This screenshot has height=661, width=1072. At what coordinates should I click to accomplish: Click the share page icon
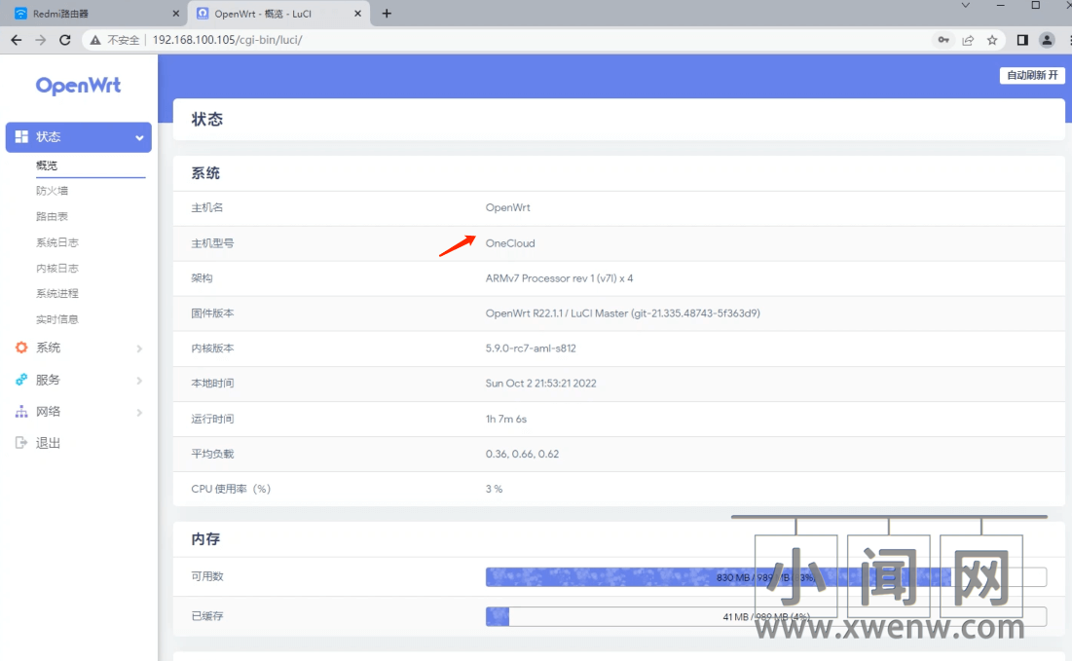[x=968, y=40]
